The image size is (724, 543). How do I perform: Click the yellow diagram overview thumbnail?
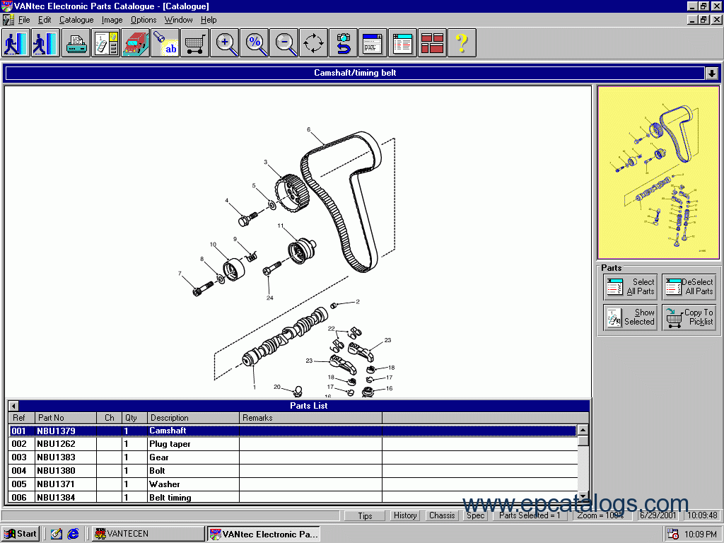[658, 173]
